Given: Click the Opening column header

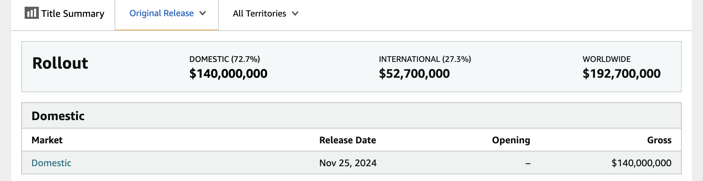Looking at the screenshot, I should point(511,140).
